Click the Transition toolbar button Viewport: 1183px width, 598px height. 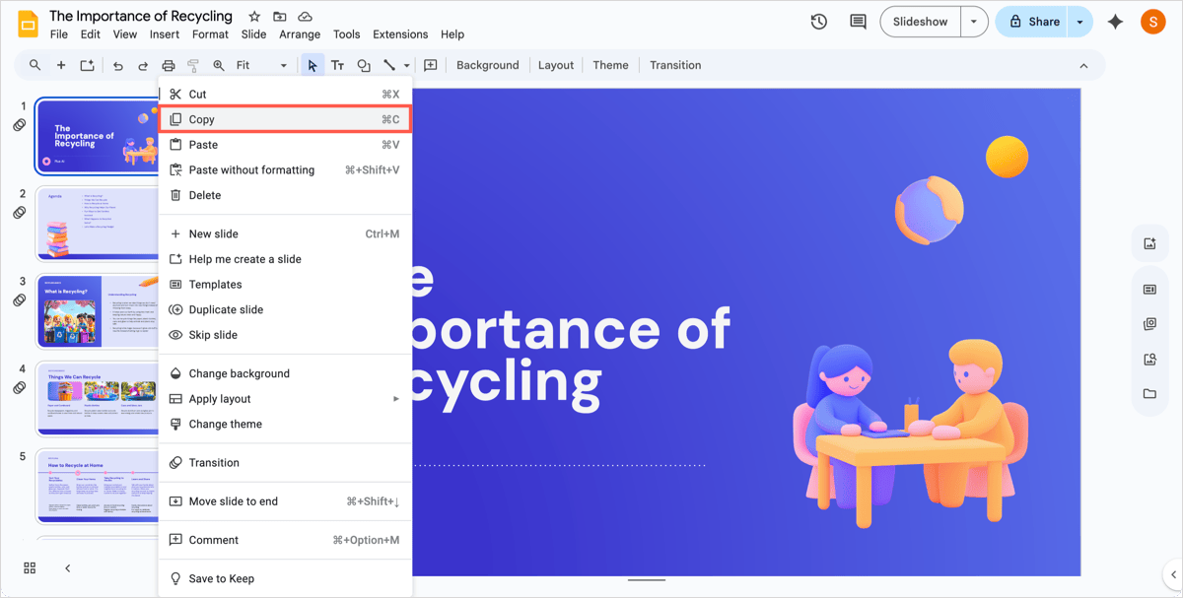pos(675,65)
